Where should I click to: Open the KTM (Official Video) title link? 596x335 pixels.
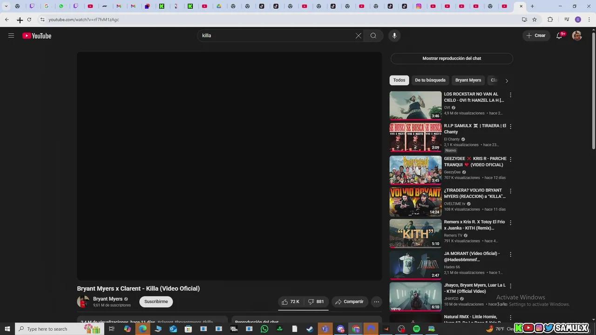coord(474,288)
